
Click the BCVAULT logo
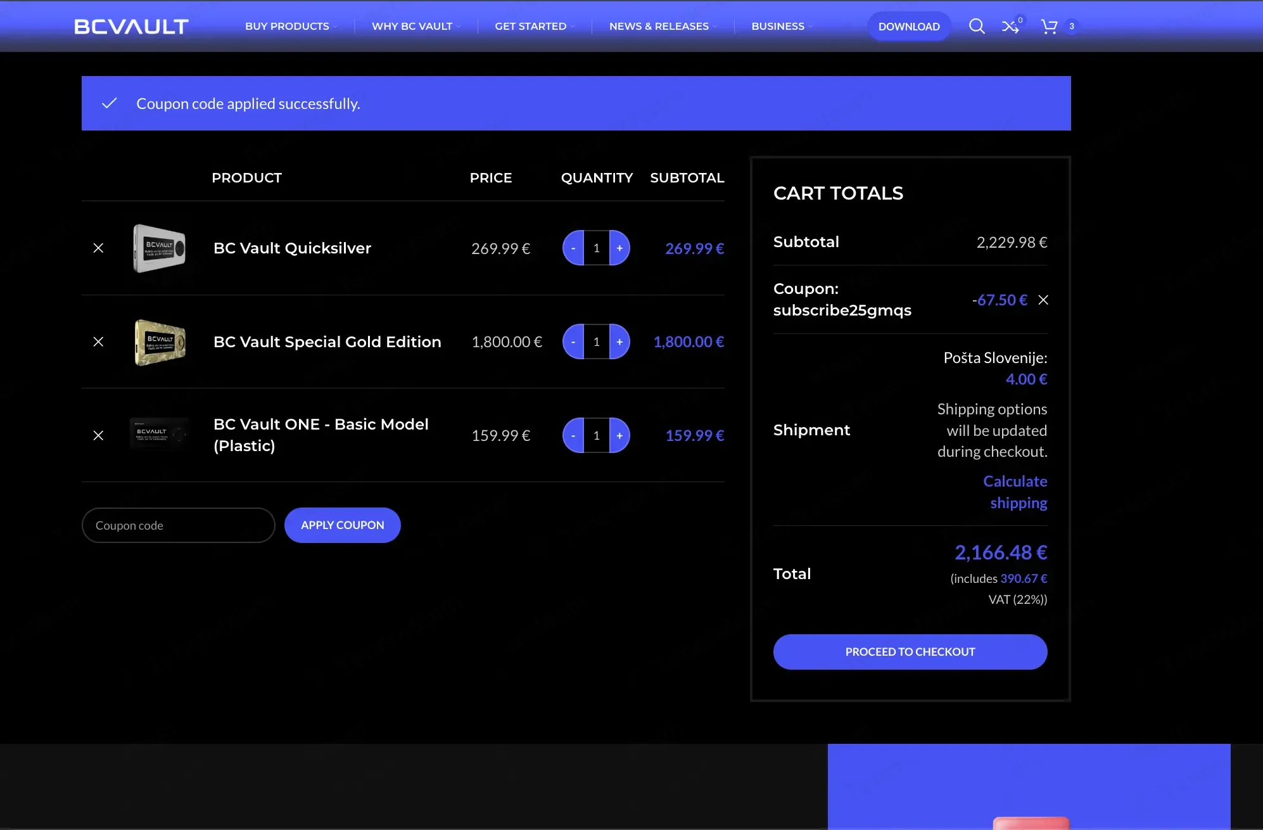[132, 26]
